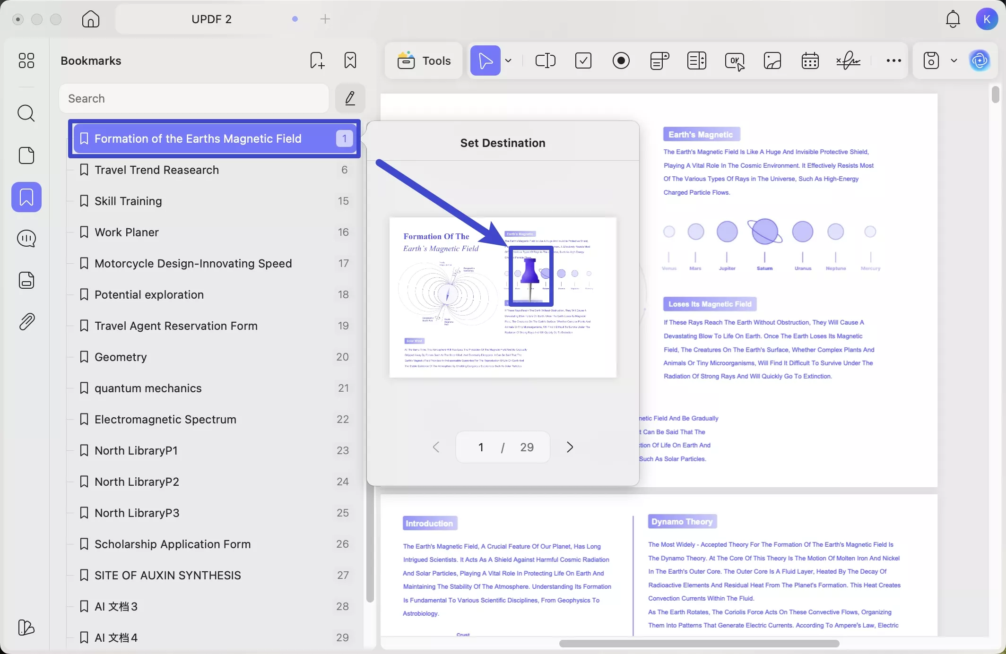Click the image field tool icon

coord(772,60)
